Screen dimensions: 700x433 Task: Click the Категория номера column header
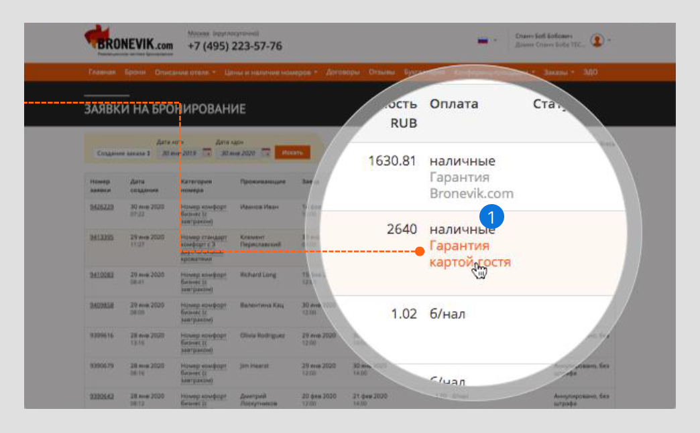click(196, 186)
